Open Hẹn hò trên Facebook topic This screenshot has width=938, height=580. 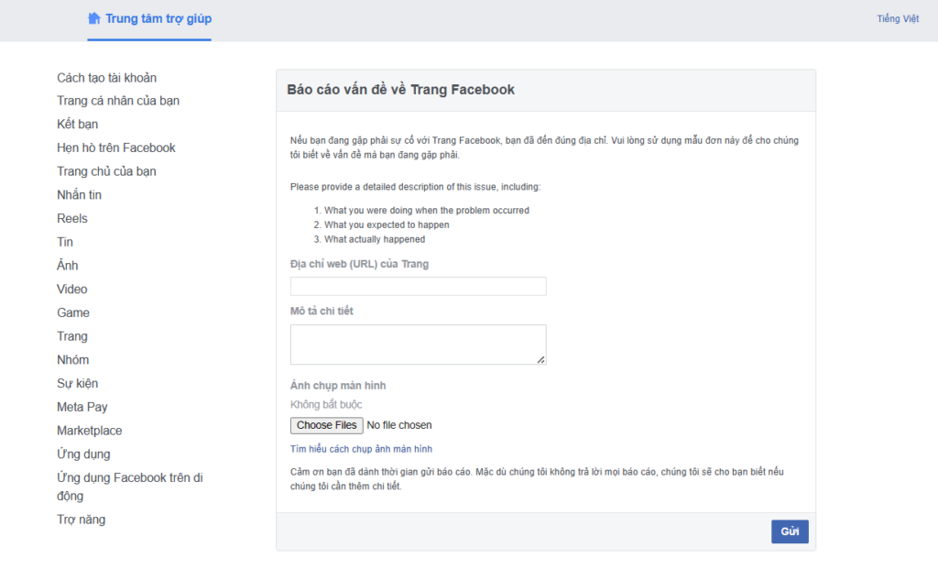point(116,148)
